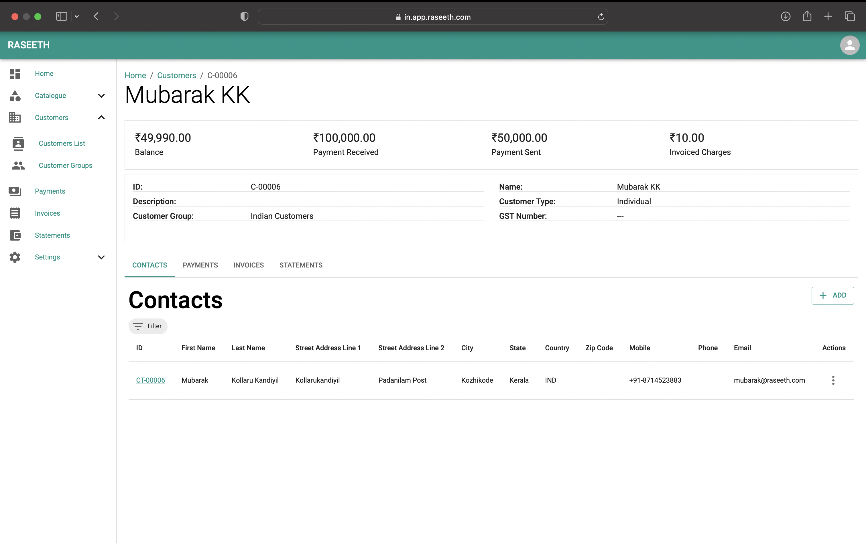Click the Home breadcrumb link

(135, 75)
